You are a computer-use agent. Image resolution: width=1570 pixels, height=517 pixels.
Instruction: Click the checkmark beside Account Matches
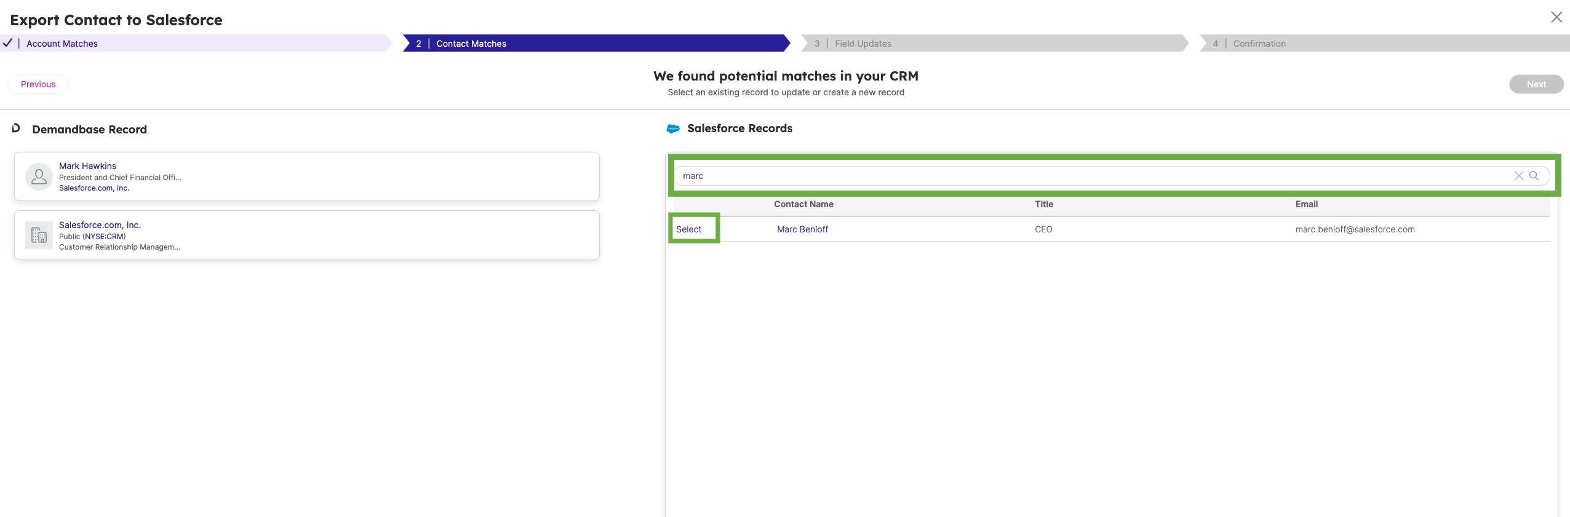(7, 43)
